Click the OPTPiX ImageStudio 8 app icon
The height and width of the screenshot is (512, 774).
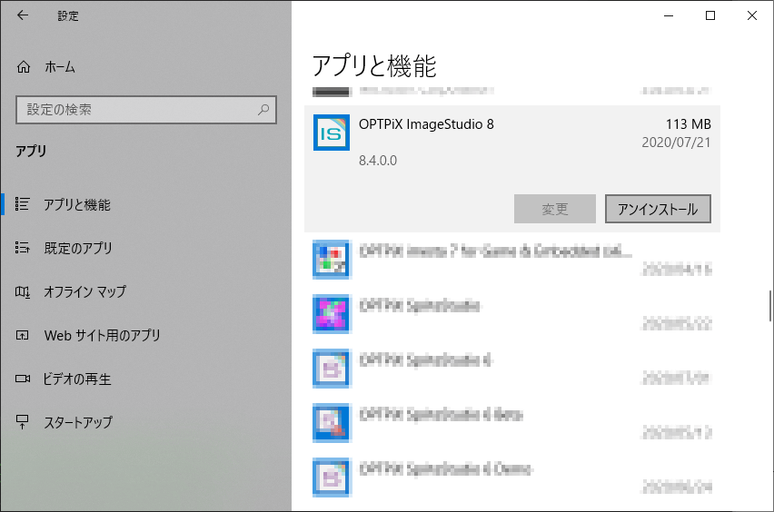tap(332, 133)
